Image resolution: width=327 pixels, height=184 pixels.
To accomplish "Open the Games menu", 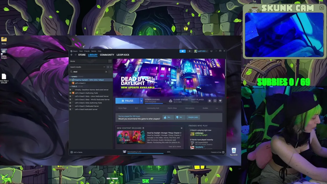I will coord(94,51).
